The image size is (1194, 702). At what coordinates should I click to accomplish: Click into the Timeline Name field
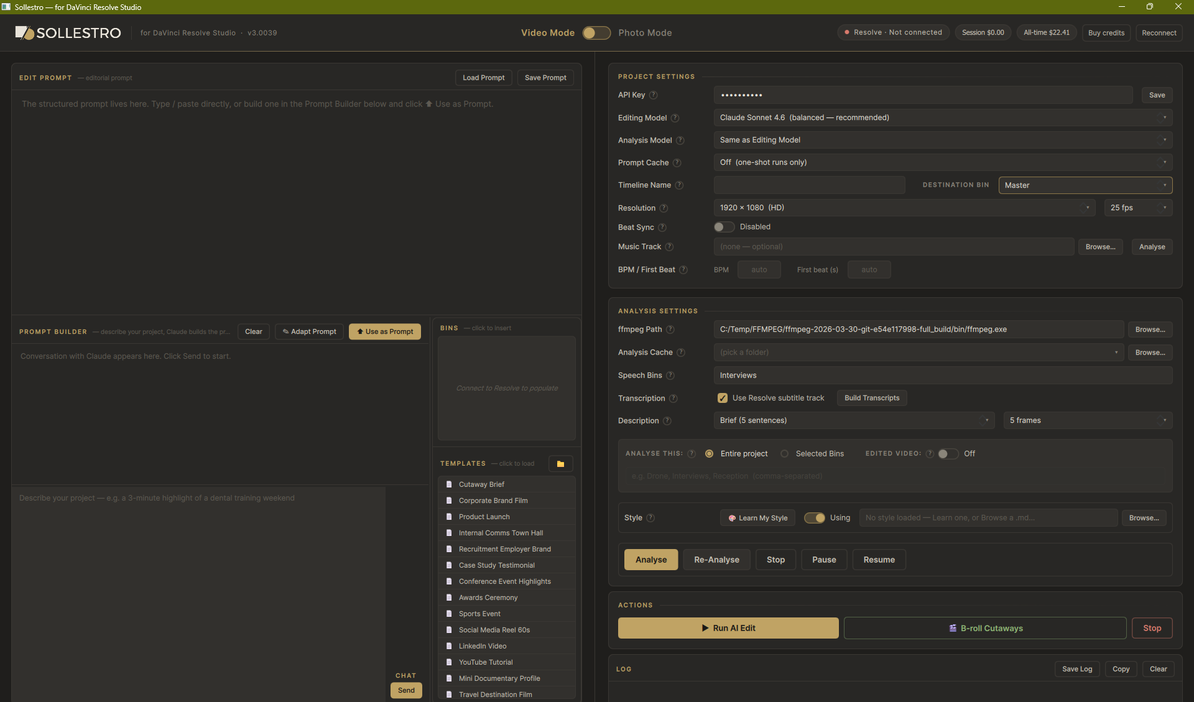tap(809, 185)
